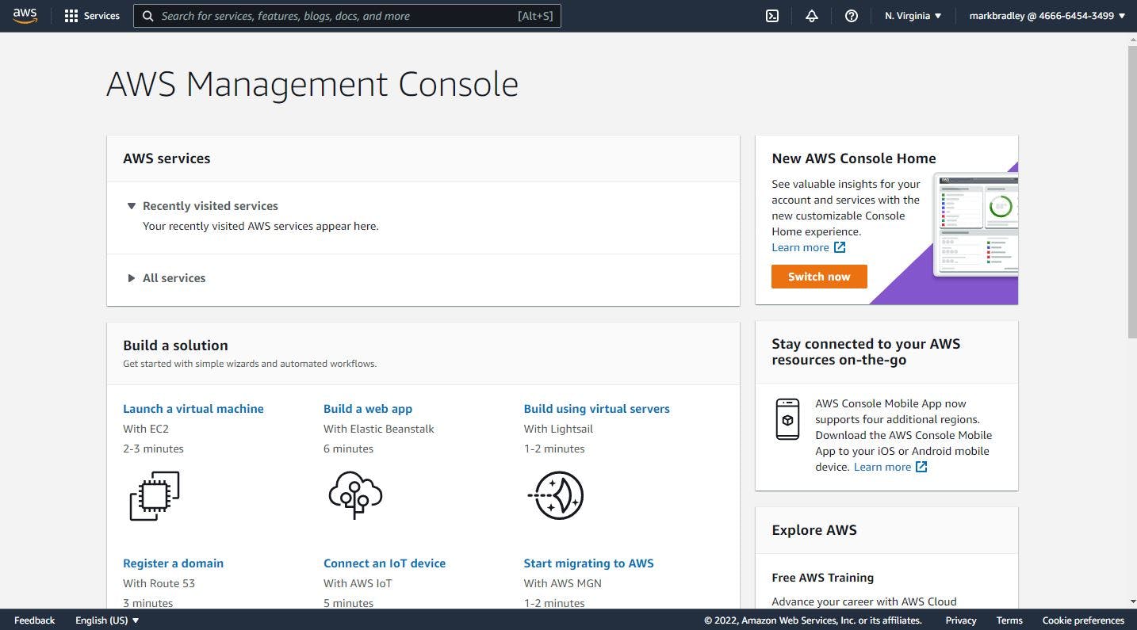The width and height of the screenshot is (1137, 630).
Task: Open Cookie preferences in the footer
Action: pos(1083,620)
